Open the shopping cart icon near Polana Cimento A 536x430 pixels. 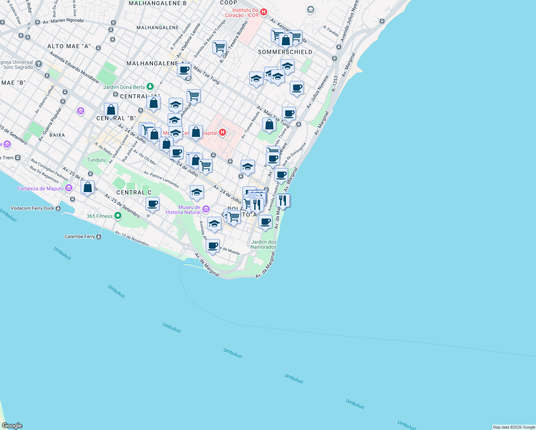(233, 217)
